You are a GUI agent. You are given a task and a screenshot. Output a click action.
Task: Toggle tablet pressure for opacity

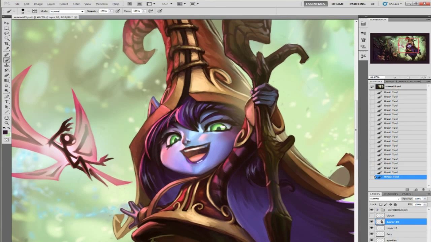(x=118, y=11)
